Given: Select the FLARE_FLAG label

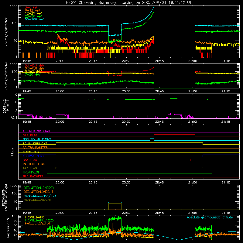Looking at the screenshot, I should click(32, 152).
